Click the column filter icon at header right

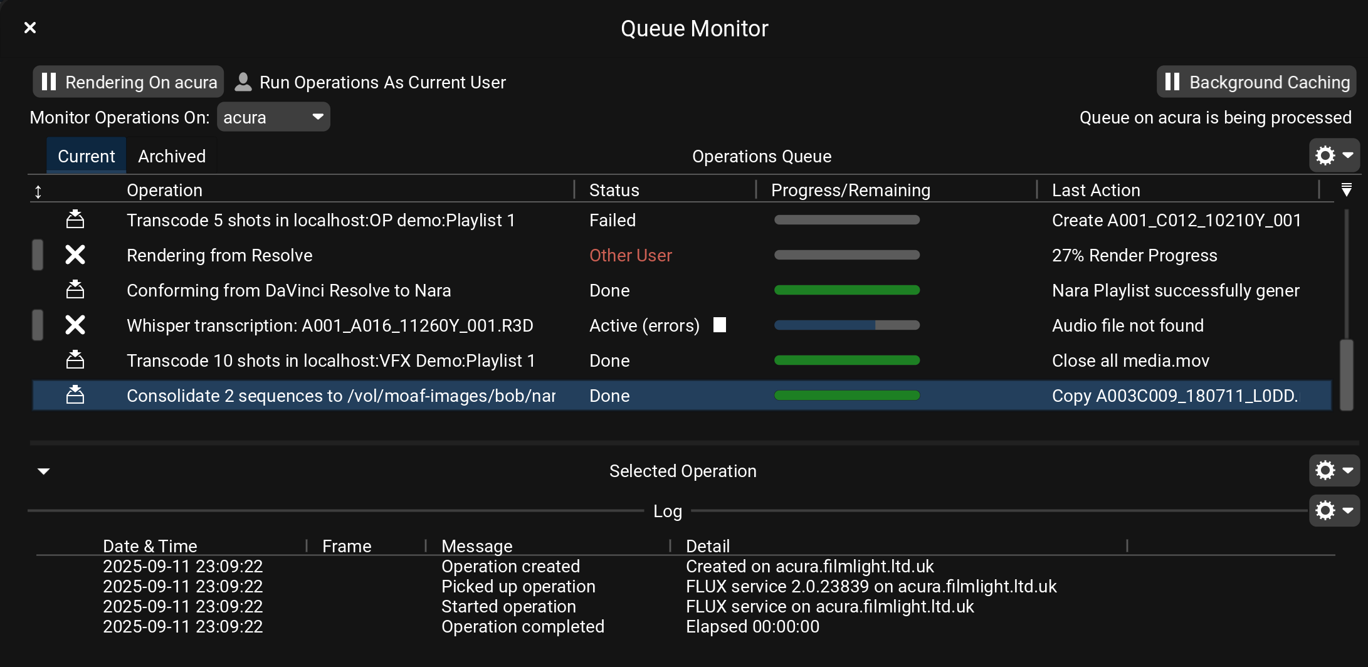1345,190
